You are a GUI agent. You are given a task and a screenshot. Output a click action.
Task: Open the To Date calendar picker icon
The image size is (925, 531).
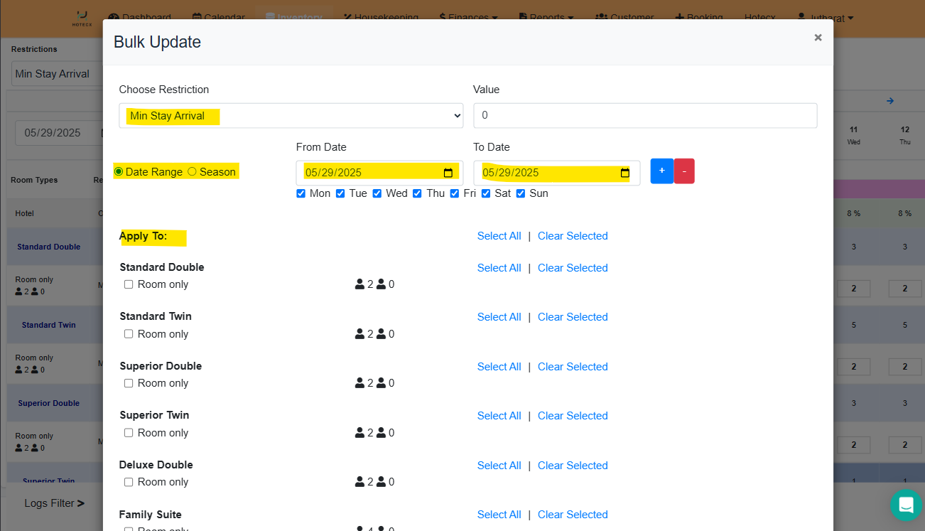click(625, 173)
